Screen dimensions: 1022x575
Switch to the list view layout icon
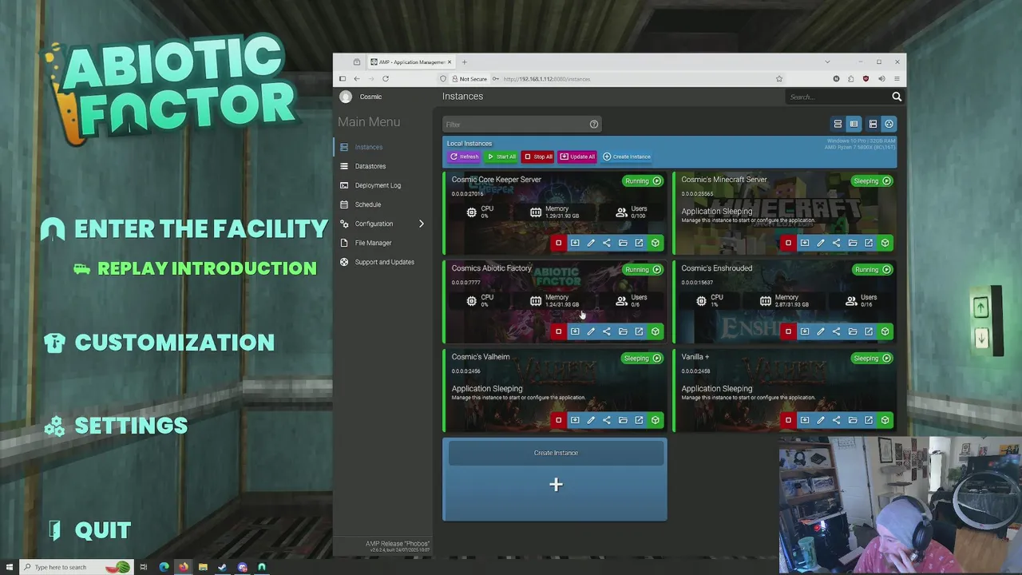[838, 124]
